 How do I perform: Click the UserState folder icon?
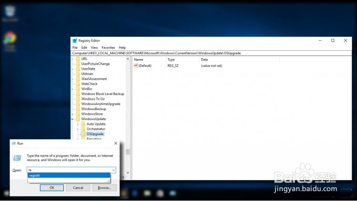click(78, 69)
